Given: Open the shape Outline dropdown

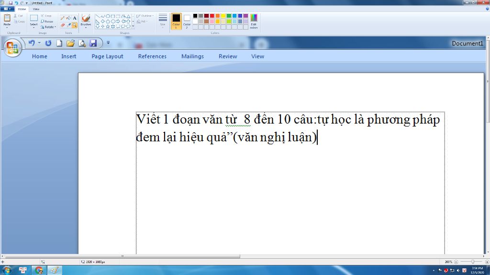Looking at the screenshot, I should pyautogui.click(x=145, y=16).
